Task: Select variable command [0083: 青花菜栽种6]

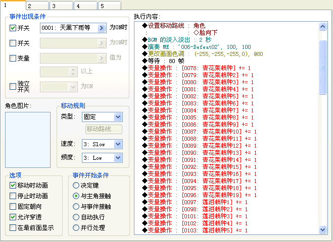Action: [198, 103]
